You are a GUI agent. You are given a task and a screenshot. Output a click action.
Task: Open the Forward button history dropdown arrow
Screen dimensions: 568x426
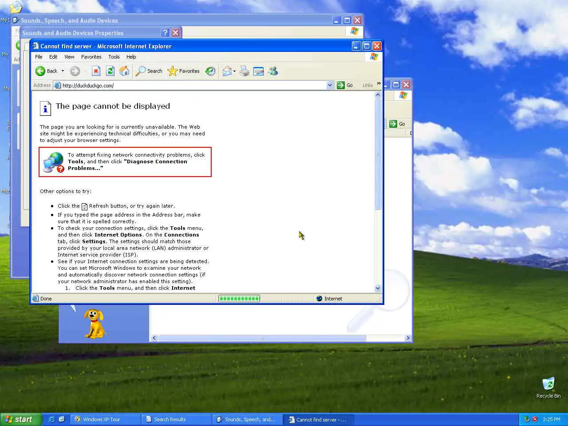85,71
